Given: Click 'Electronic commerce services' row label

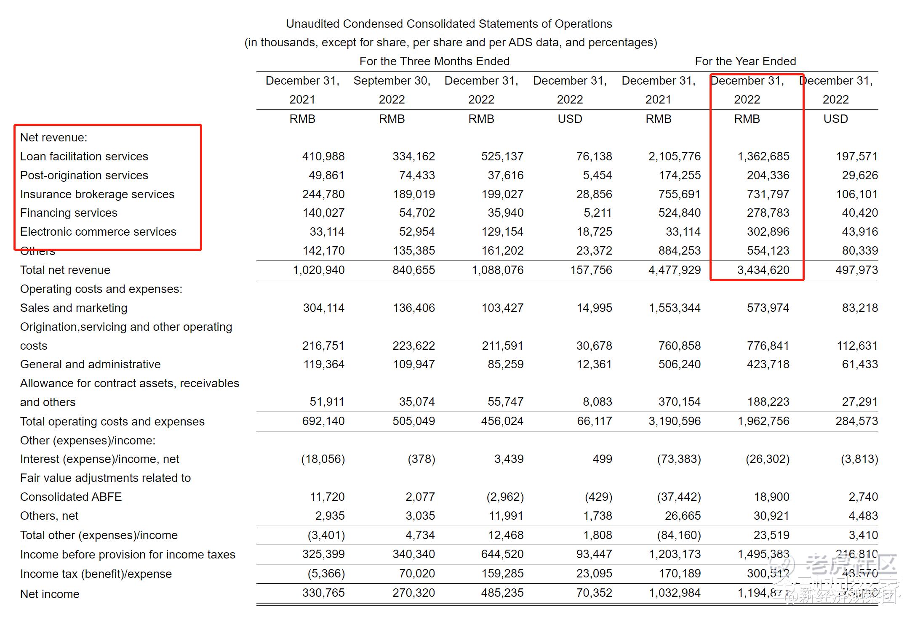Looking at the screenshot, I should (98, 232).
